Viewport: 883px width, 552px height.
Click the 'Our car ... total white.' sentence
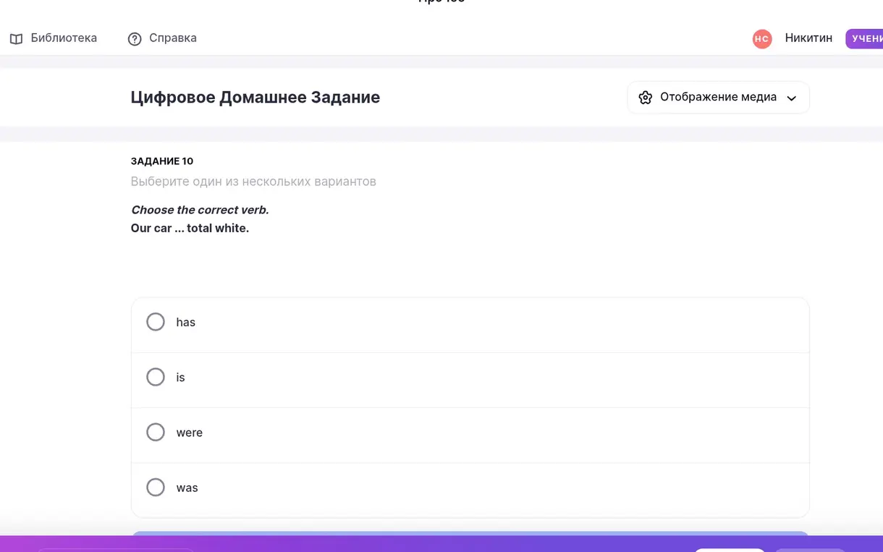(190, 228)
